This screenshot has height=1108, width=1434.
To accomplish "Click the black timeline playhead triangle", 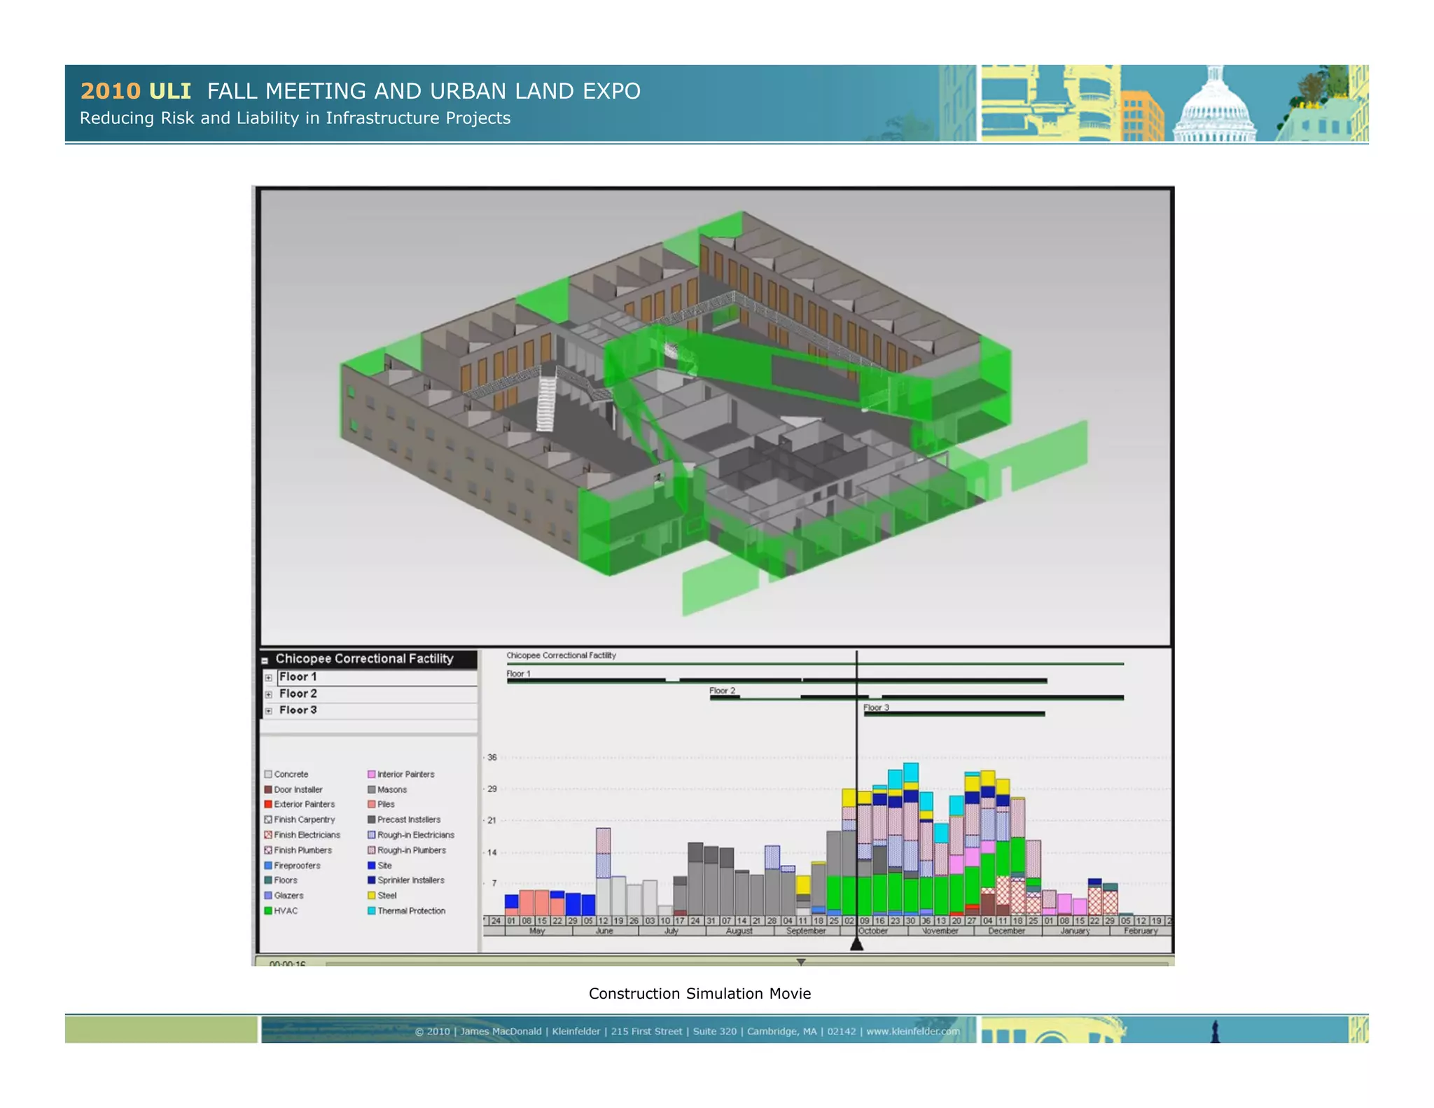I will point(856,944).
